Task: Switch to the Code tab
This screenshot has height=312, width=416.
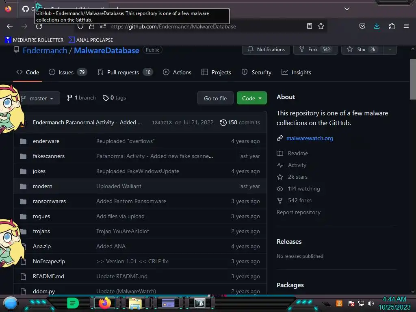Action: (x=28, y=72)
